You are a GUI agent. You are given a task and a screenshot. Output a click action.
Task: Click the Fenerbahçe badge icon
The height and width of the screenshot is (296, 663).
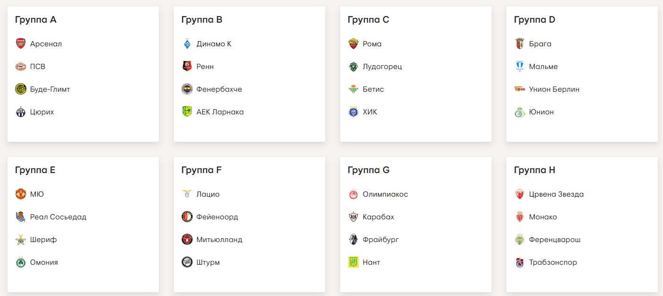187,89
